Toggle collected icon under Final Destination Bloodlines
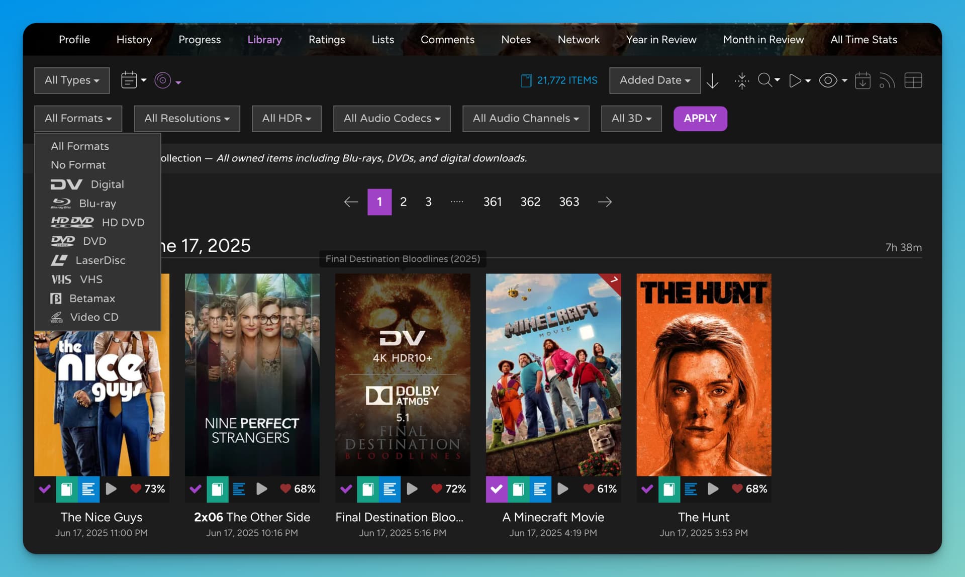 click(x=368, y=489)
